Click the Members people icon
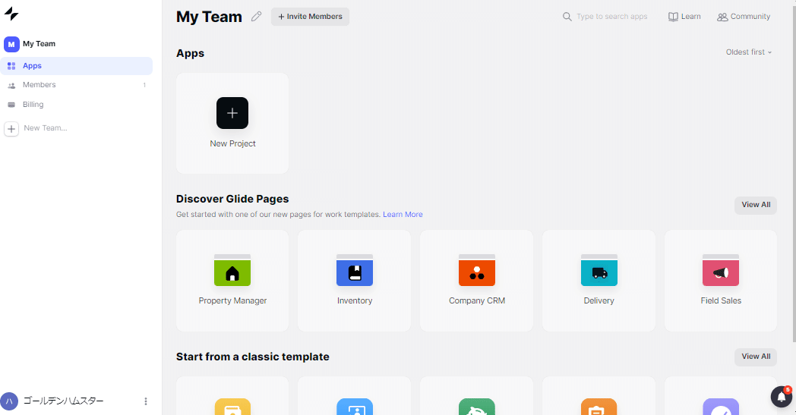This screenshot has width=796, height=415. (11, 85)
